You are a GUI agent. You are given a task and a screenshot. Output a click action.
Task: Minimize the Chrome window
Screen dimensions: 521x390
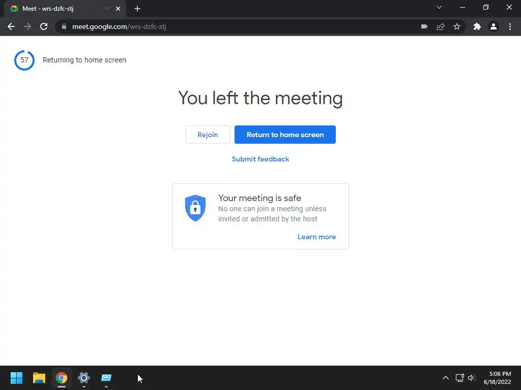[462, 7]
